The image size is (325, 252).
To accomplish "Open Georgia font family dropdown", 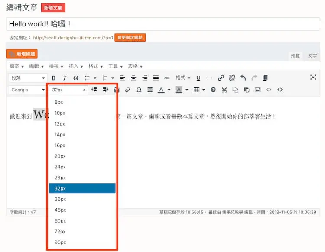I will 28,90.
